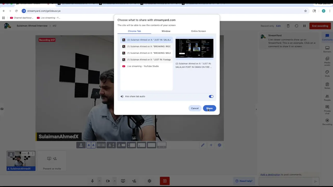This screenshot has height=187, width=333.
Task: Click the plus add layout icon
Action: tap(211, 145)
